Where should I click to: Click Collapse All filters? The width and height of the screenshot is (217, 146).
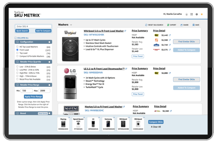(22, 38)
